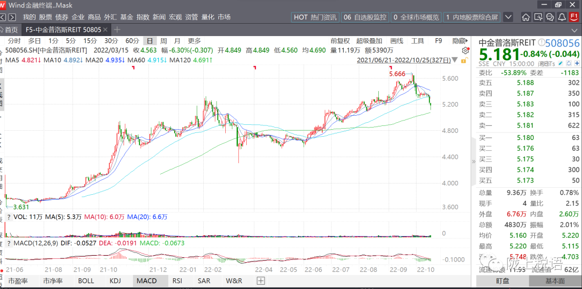This screenshot has width=582, height=289.
Task: Open the 我的 menu
Action: tap(29, 17)
